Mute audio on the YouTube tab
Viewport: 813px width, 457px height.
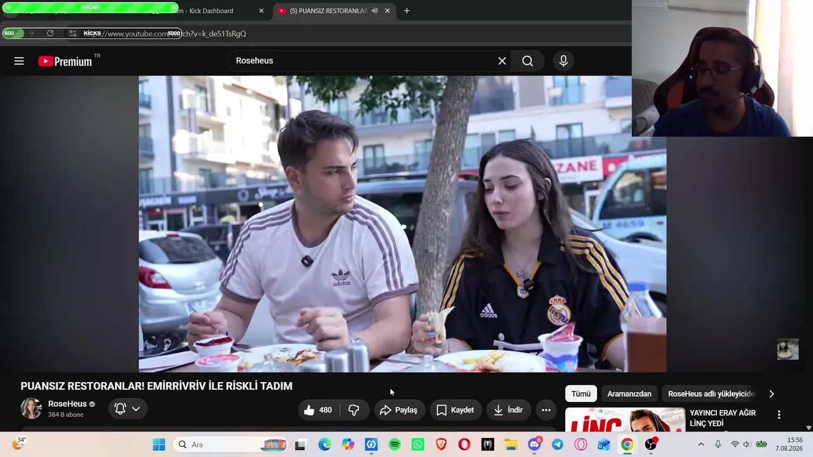coord(375,11)
